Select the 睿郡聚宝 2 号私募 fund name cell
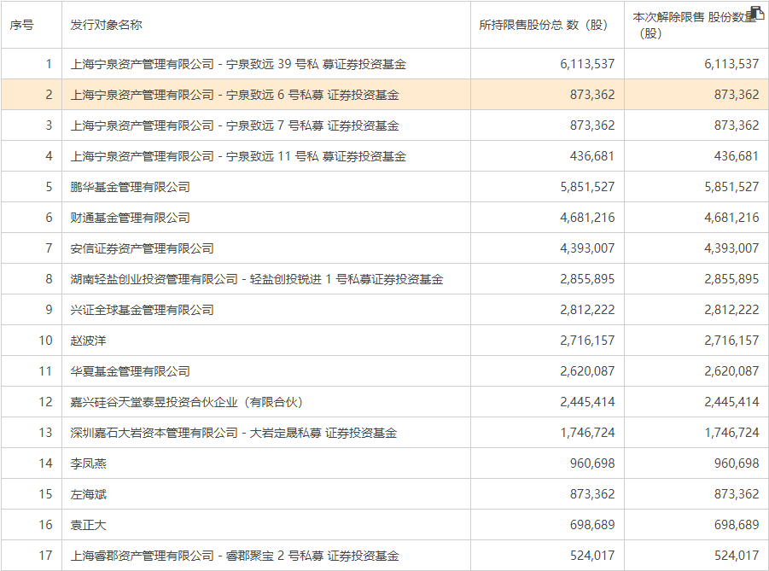This screenshot has height=571, width=769. (x=235, y=556)
